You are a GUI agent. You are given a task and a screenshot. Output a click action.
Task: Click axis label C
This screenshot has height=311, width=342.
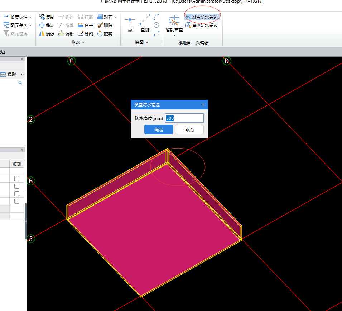pos(72,61)
